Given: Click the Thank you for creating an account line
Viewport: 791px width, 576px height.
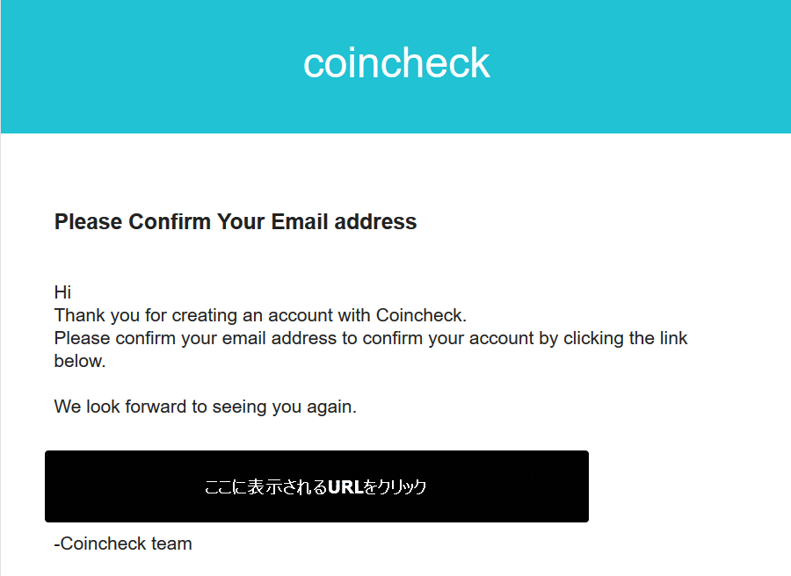Looking at the screenshot, I should coord(260,315).
